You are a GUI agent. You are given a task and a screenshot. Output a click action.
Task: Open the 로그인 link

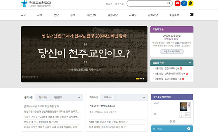pyautogui.click(x=109, y=4)
